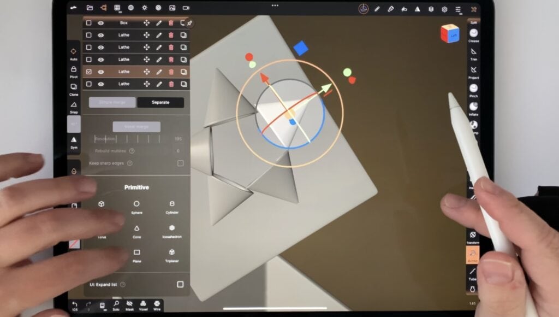The width and height of the screenshot is (559, 317).
Task: Pin the scene panel open
Action: (x=189, y=23)
